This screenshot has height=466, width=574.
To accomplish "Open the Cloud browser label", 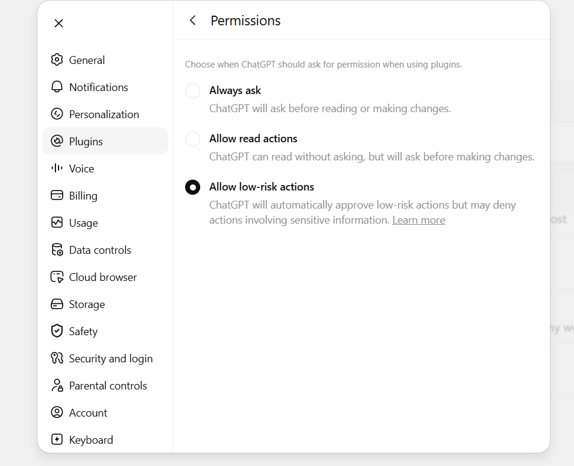I will click(x=103, y=277).
